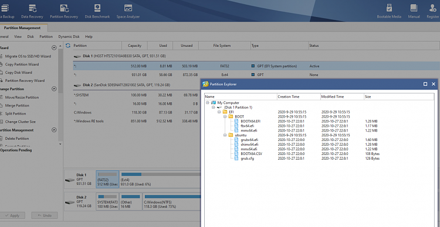Open the Data Recovery tool

[x=32, y=11]
